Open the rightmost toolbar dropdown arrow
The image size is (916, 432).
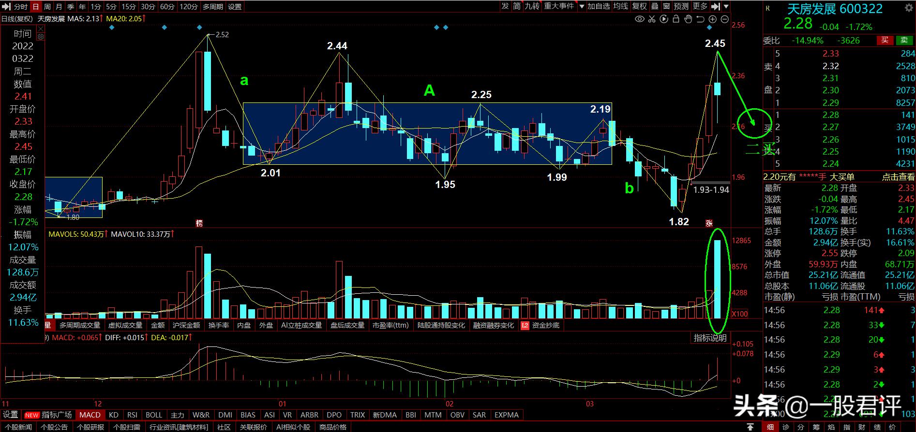(x=726, y=6)
